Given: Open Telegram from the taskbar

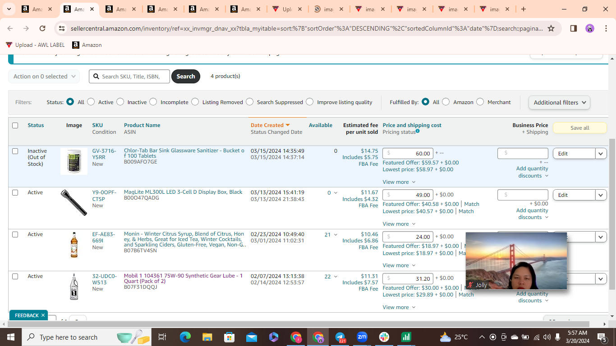Looking at the screenshot, I should coord(340,337).
